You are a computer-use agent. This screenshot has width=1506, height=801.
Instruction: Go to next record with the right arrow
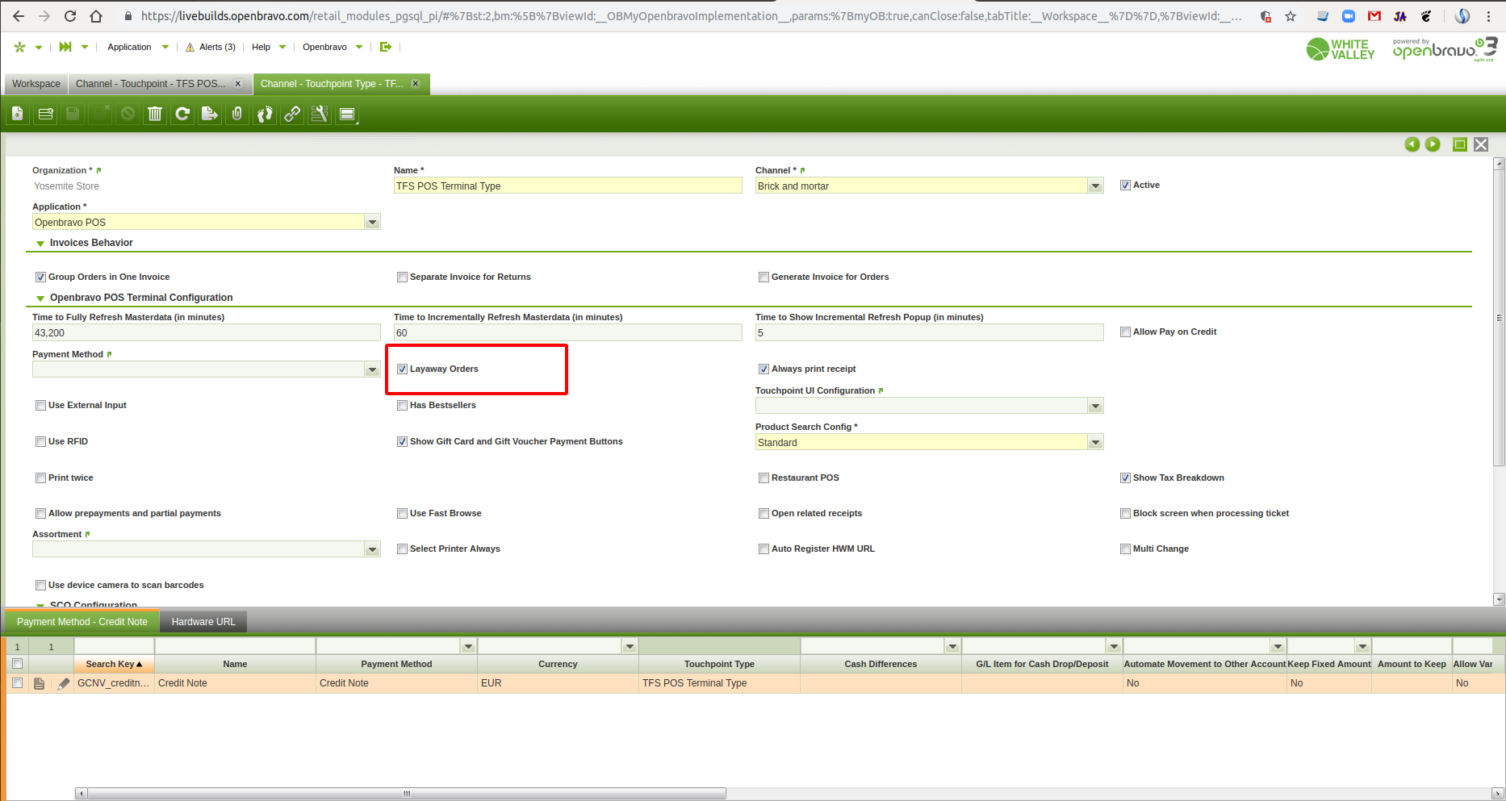(1433, 144)
